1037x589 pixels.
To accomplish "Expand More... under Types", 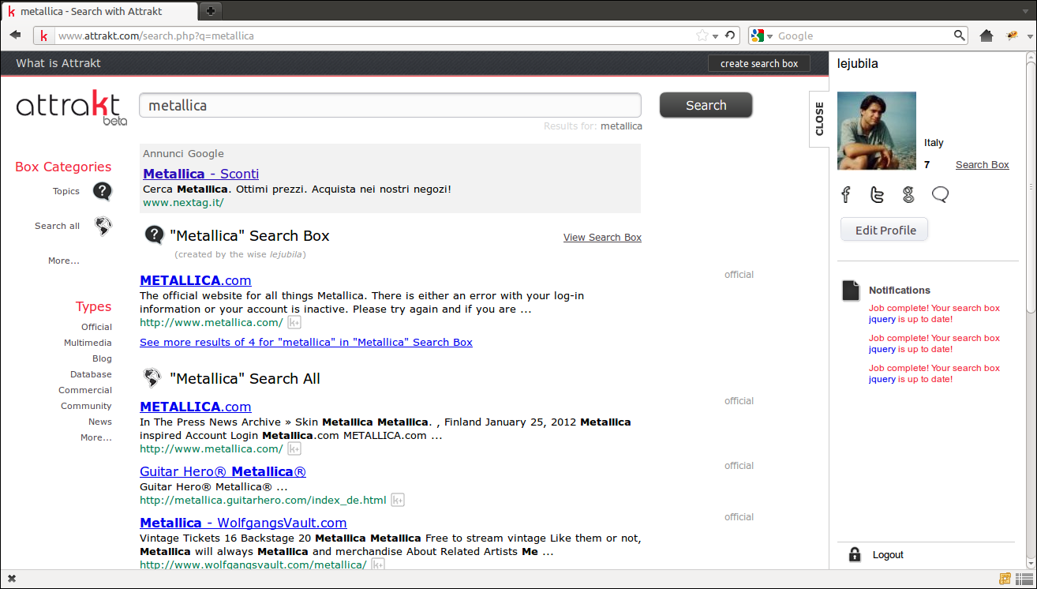I will pyautogui.click(x=96, y=437).
